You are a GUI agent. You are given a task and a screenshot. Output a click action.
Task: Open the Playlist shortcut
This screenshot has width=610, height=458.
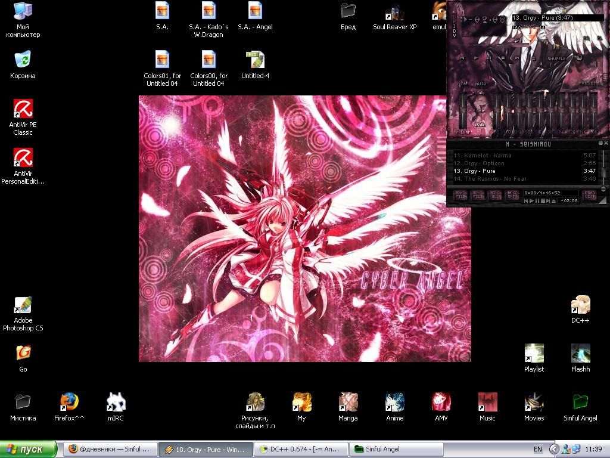pyautogui.click(x=534, y=358)
